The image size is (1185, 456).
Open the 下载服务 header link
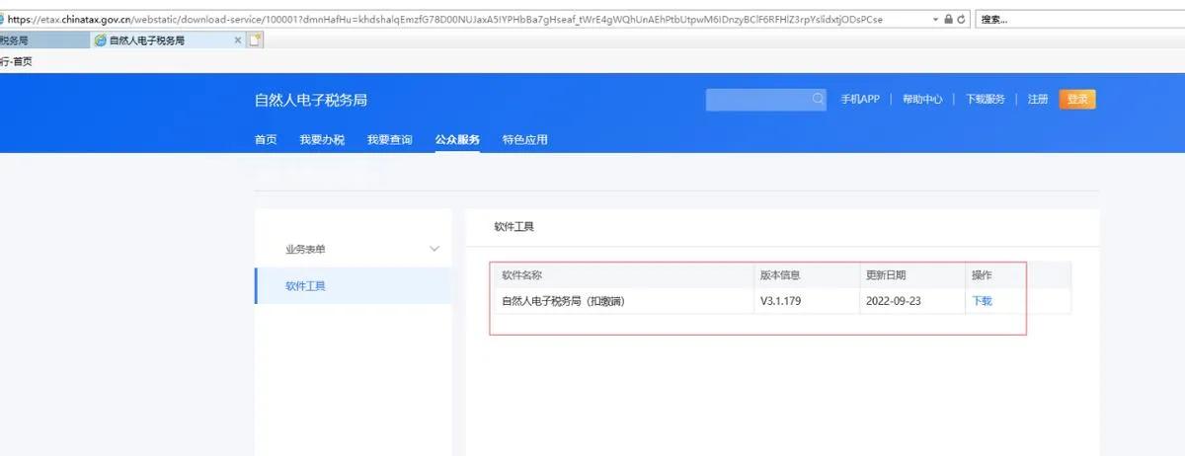click(985, 99)
